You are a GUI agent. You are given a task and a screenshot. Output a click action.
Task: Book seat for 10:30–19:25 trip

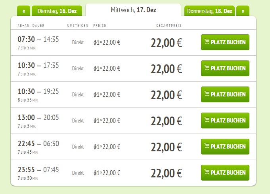click(x=225, y=94)
